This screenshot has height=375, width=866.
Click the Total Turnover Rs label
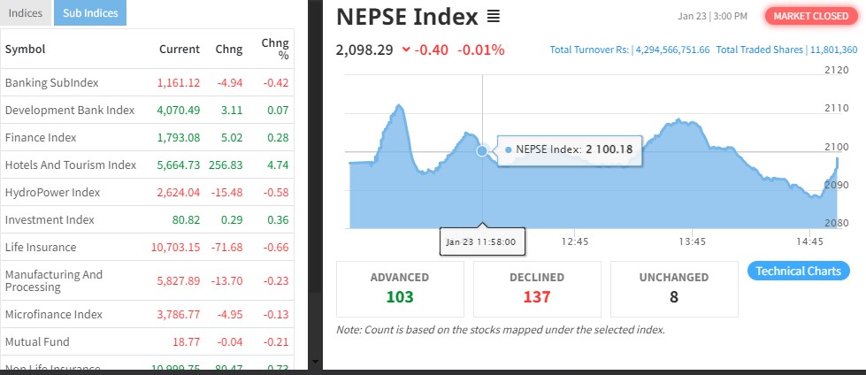[590, 50]
